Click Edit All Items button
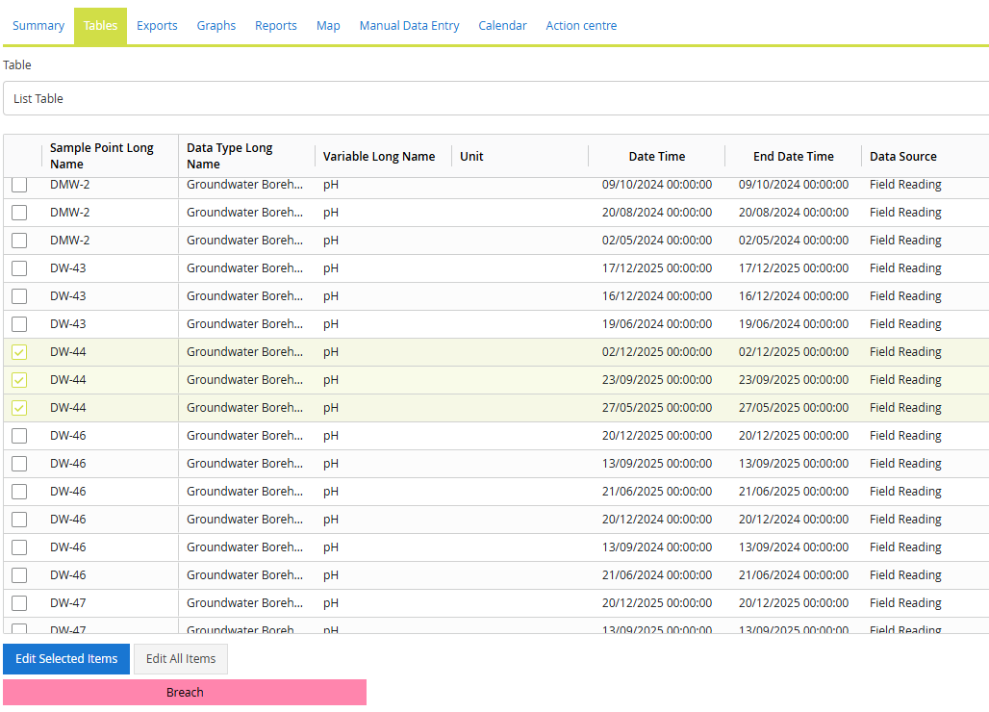The image size is (989, 712). pos(181,659)
